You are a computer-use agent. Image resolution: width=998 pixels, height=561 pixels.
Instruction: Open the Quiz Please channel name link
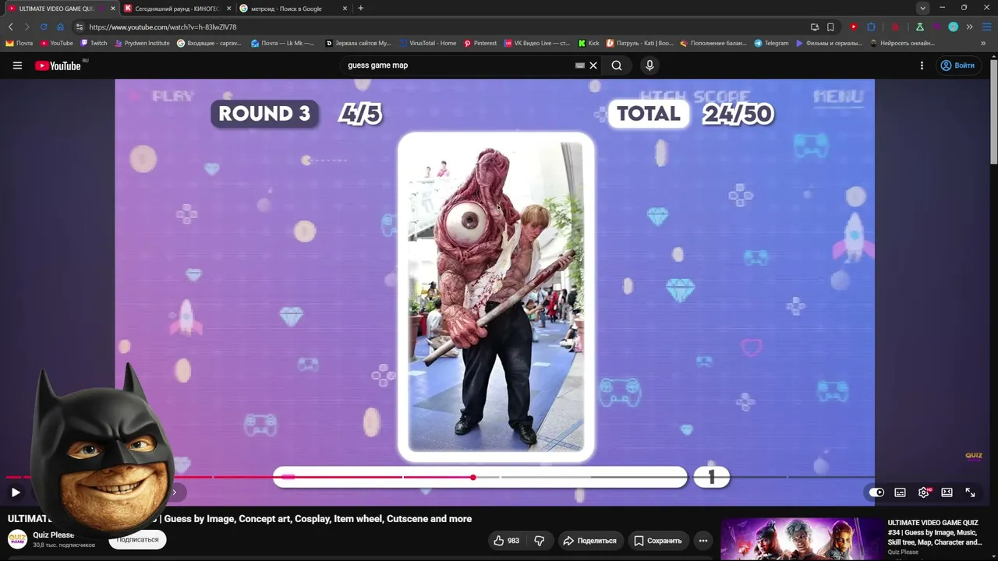[x=54, y=535]
